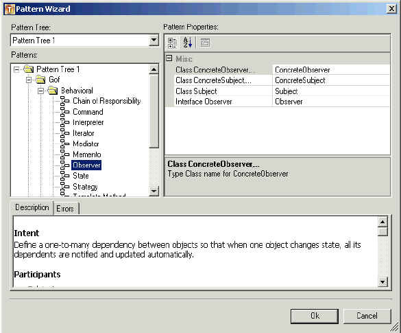Click the Categorized view icon in properties toolbar
Viewport: 401px width, 333px height.
[172, 43]
